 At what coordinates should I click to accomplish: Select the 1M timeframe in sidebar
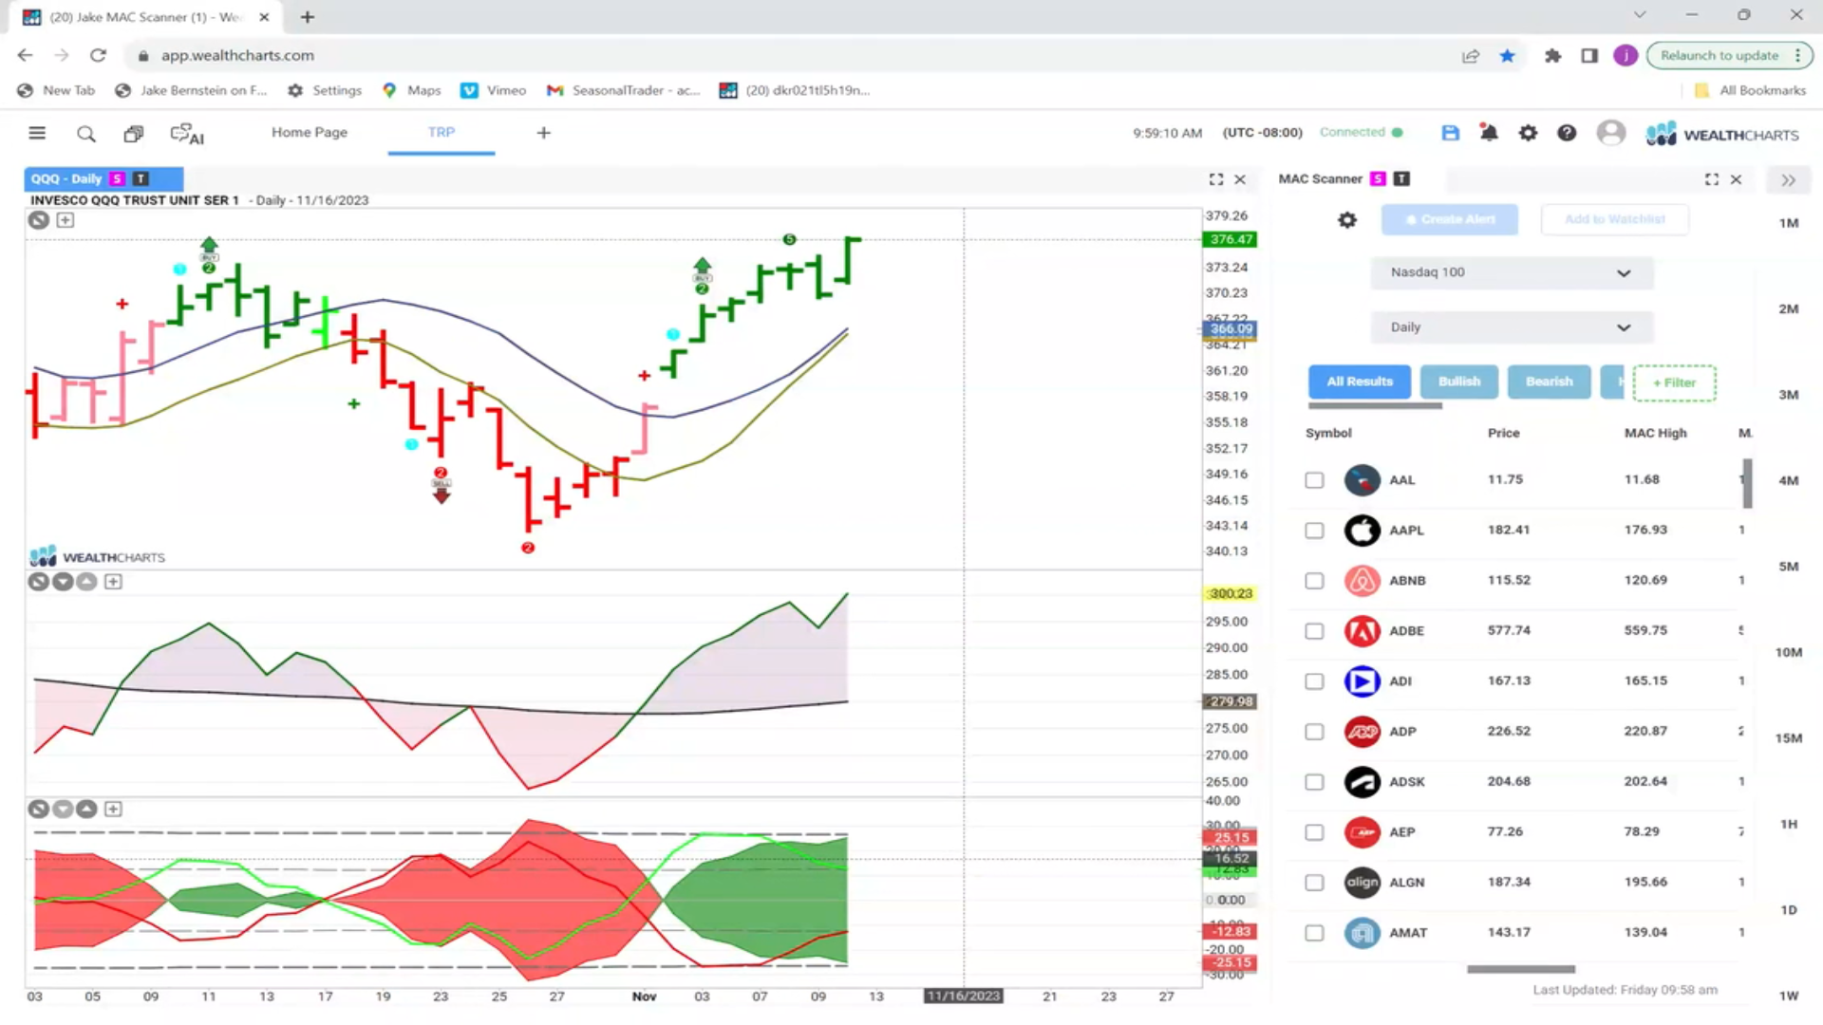point(1789,223)
